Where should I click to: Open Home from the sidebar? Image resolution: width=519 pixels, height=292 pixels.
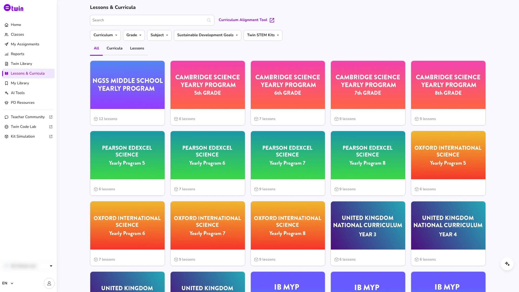pyautogui.click(x=28, y=25)
